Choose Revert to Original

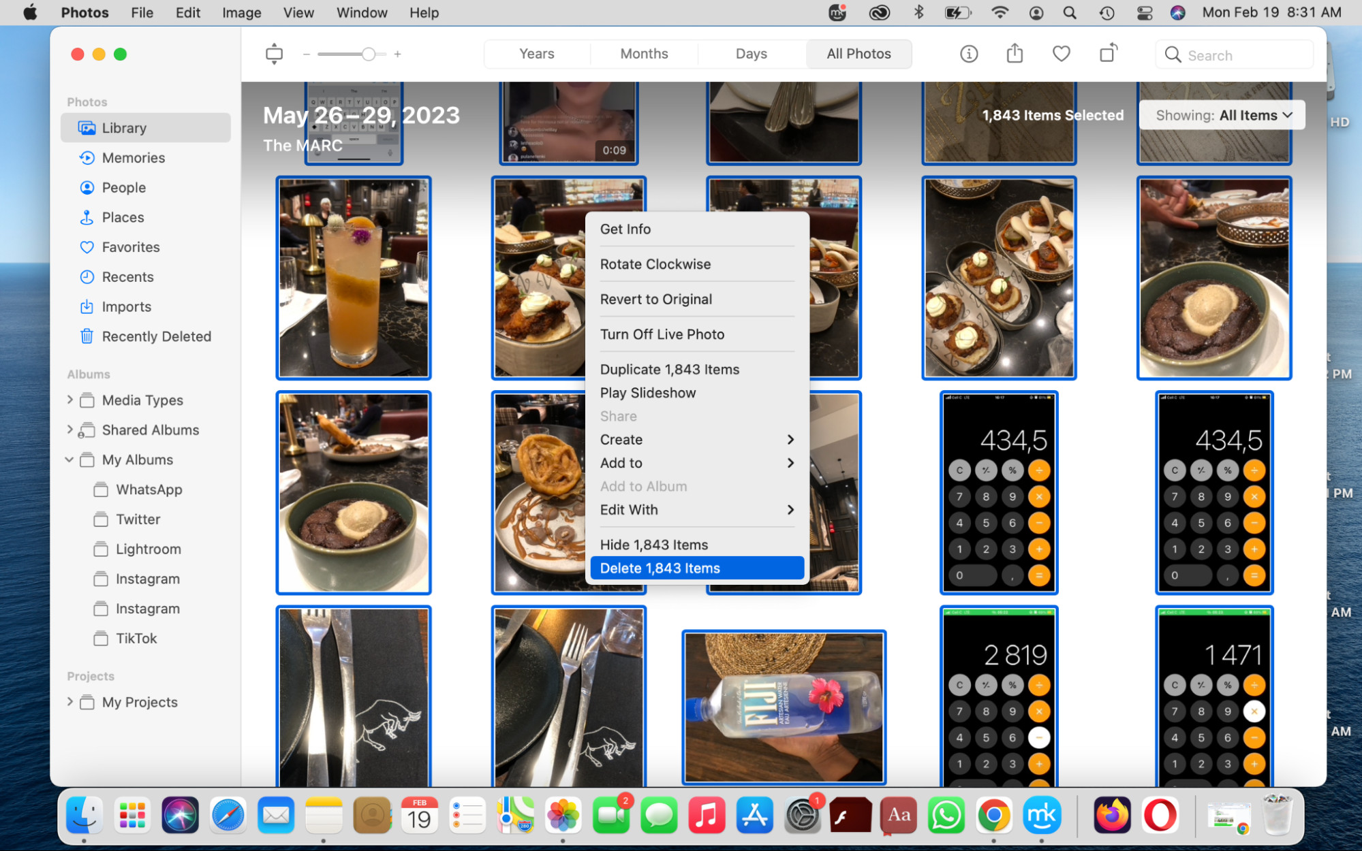[697, 300]
